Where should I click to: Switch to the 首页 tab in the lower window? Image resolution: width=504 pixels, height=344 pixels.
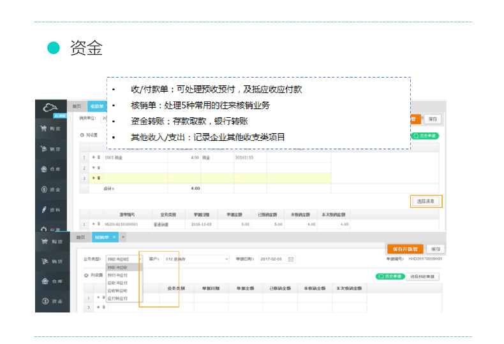pyautogui.click(x=80, y=237)
